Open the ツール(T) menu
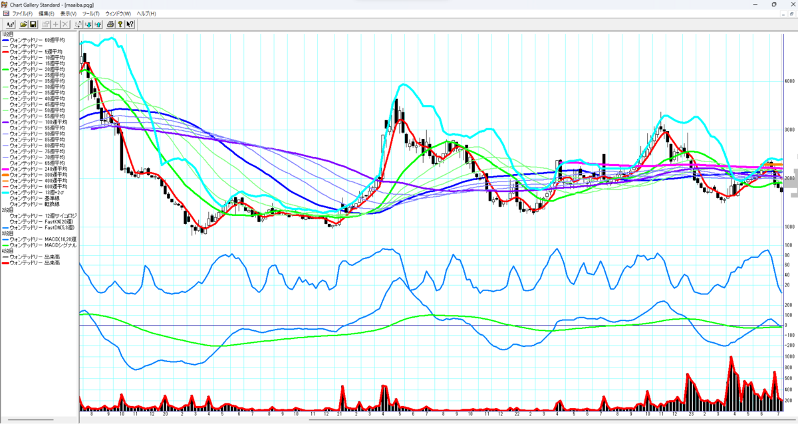This screenshot has width=798, height=424. point(91,13)
